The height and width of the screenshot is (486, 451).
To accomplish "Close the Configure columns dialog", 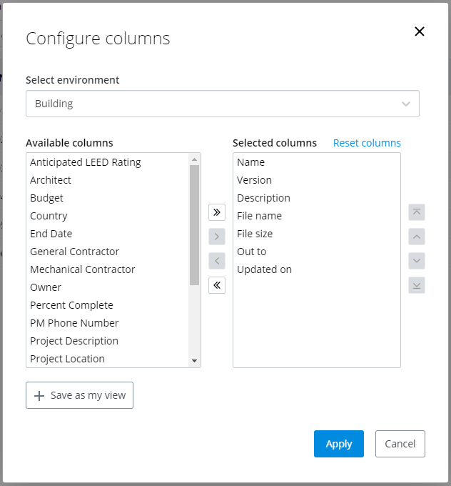I will [x=420, y=31].
